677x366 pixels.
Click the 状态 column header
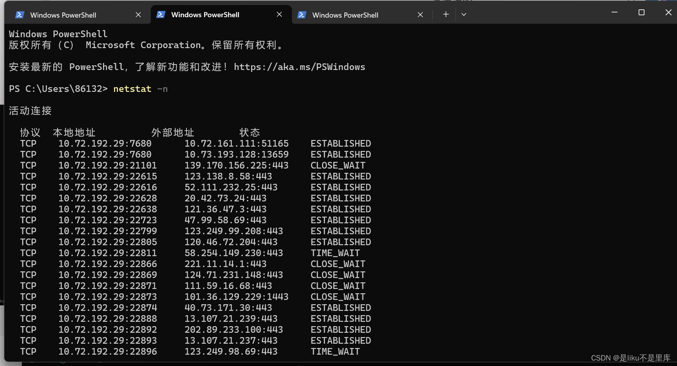coord(250,133)
